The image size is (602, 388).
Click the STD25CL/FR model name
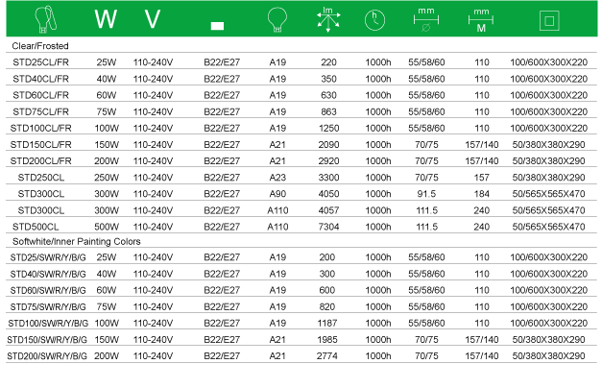point(40,61)
